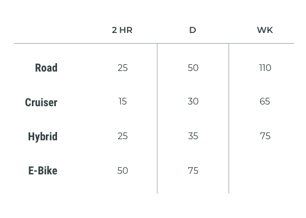
Task: Click the 2 HR column header
Action: point(122,30)
